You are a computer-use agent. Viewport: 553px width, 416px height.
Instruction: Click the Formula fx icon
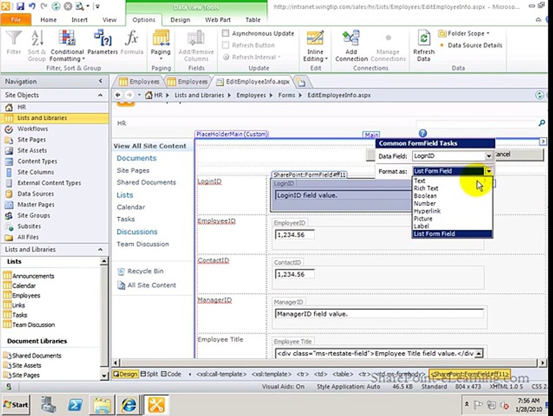pyautogui.click(x=132, y=38)
